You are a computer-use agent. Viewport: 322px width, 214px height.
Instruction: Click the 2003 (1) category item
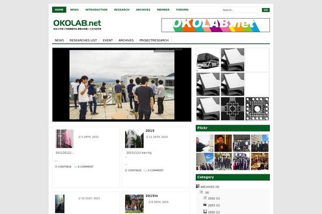(214, 205)
